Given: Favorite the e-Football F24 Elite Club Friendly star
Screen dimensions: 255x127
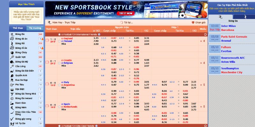Looking at the screenshot, I should point(59,126).
